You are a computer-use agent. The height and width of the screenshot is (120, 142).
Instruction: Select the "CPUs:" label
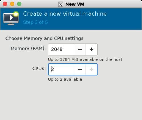click(x=39, y=69)
